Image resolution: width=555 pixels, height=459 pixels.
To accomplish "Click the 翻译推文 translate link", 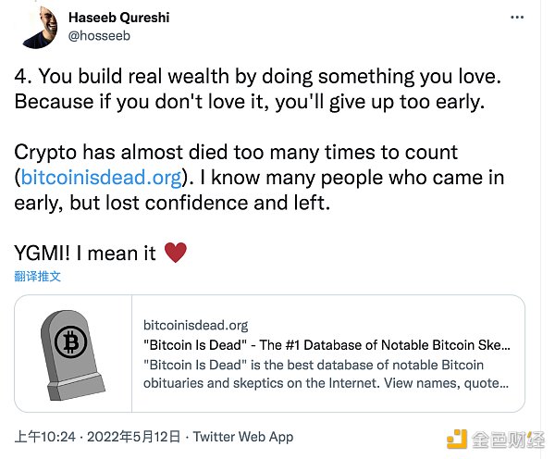I will 38,276.
